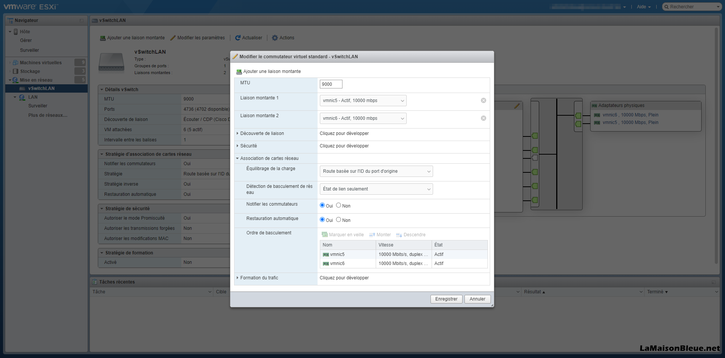Remove Liaison montante 2 with its X icon
725x358 pixels.
click(483, 118)
